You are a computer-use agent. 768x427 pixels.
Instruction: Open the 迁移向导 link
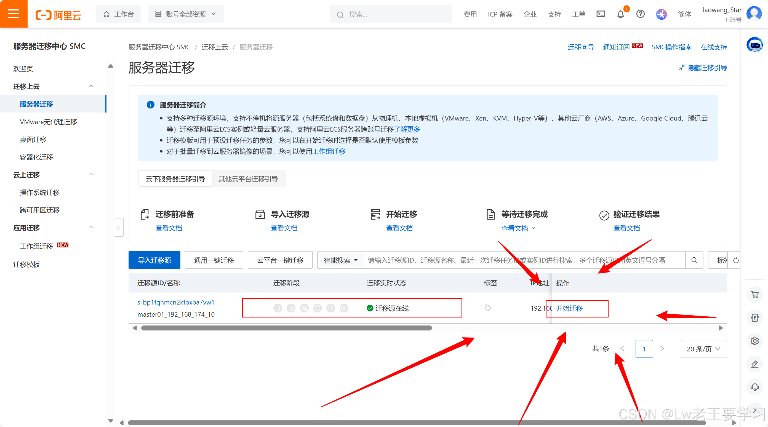coord(581,47)
